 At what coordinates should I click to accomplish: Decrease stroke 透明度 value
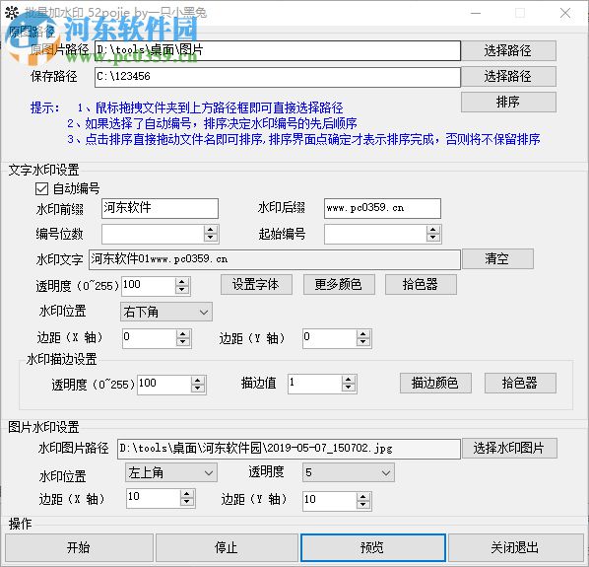(198, 389)
